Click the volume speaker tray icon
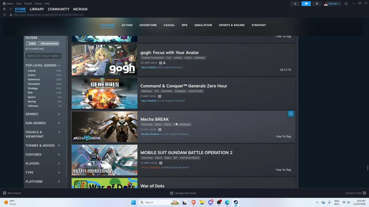The image size is (369, 207). click(348, 202)
